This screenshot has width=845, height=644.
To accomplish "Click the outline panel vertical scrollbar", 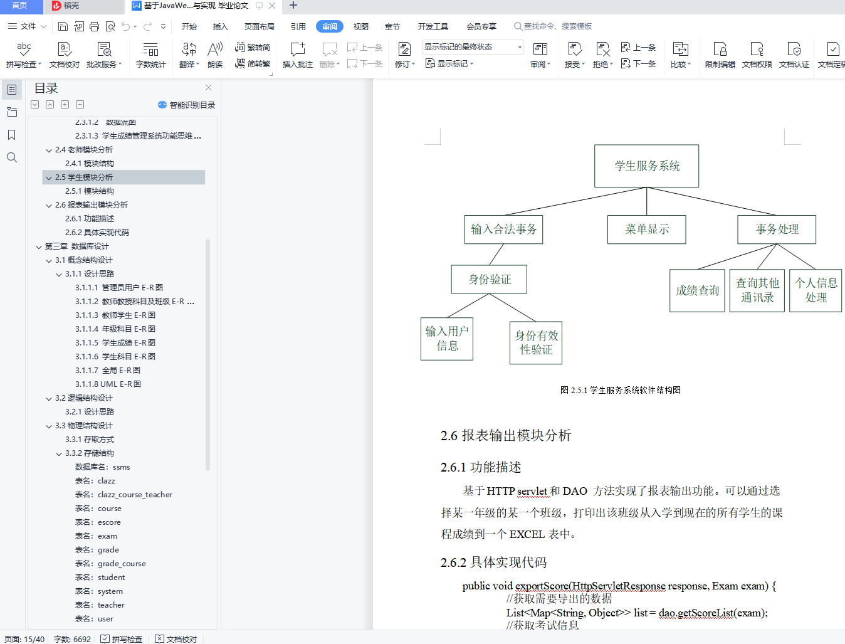I will tap(207, 354).
